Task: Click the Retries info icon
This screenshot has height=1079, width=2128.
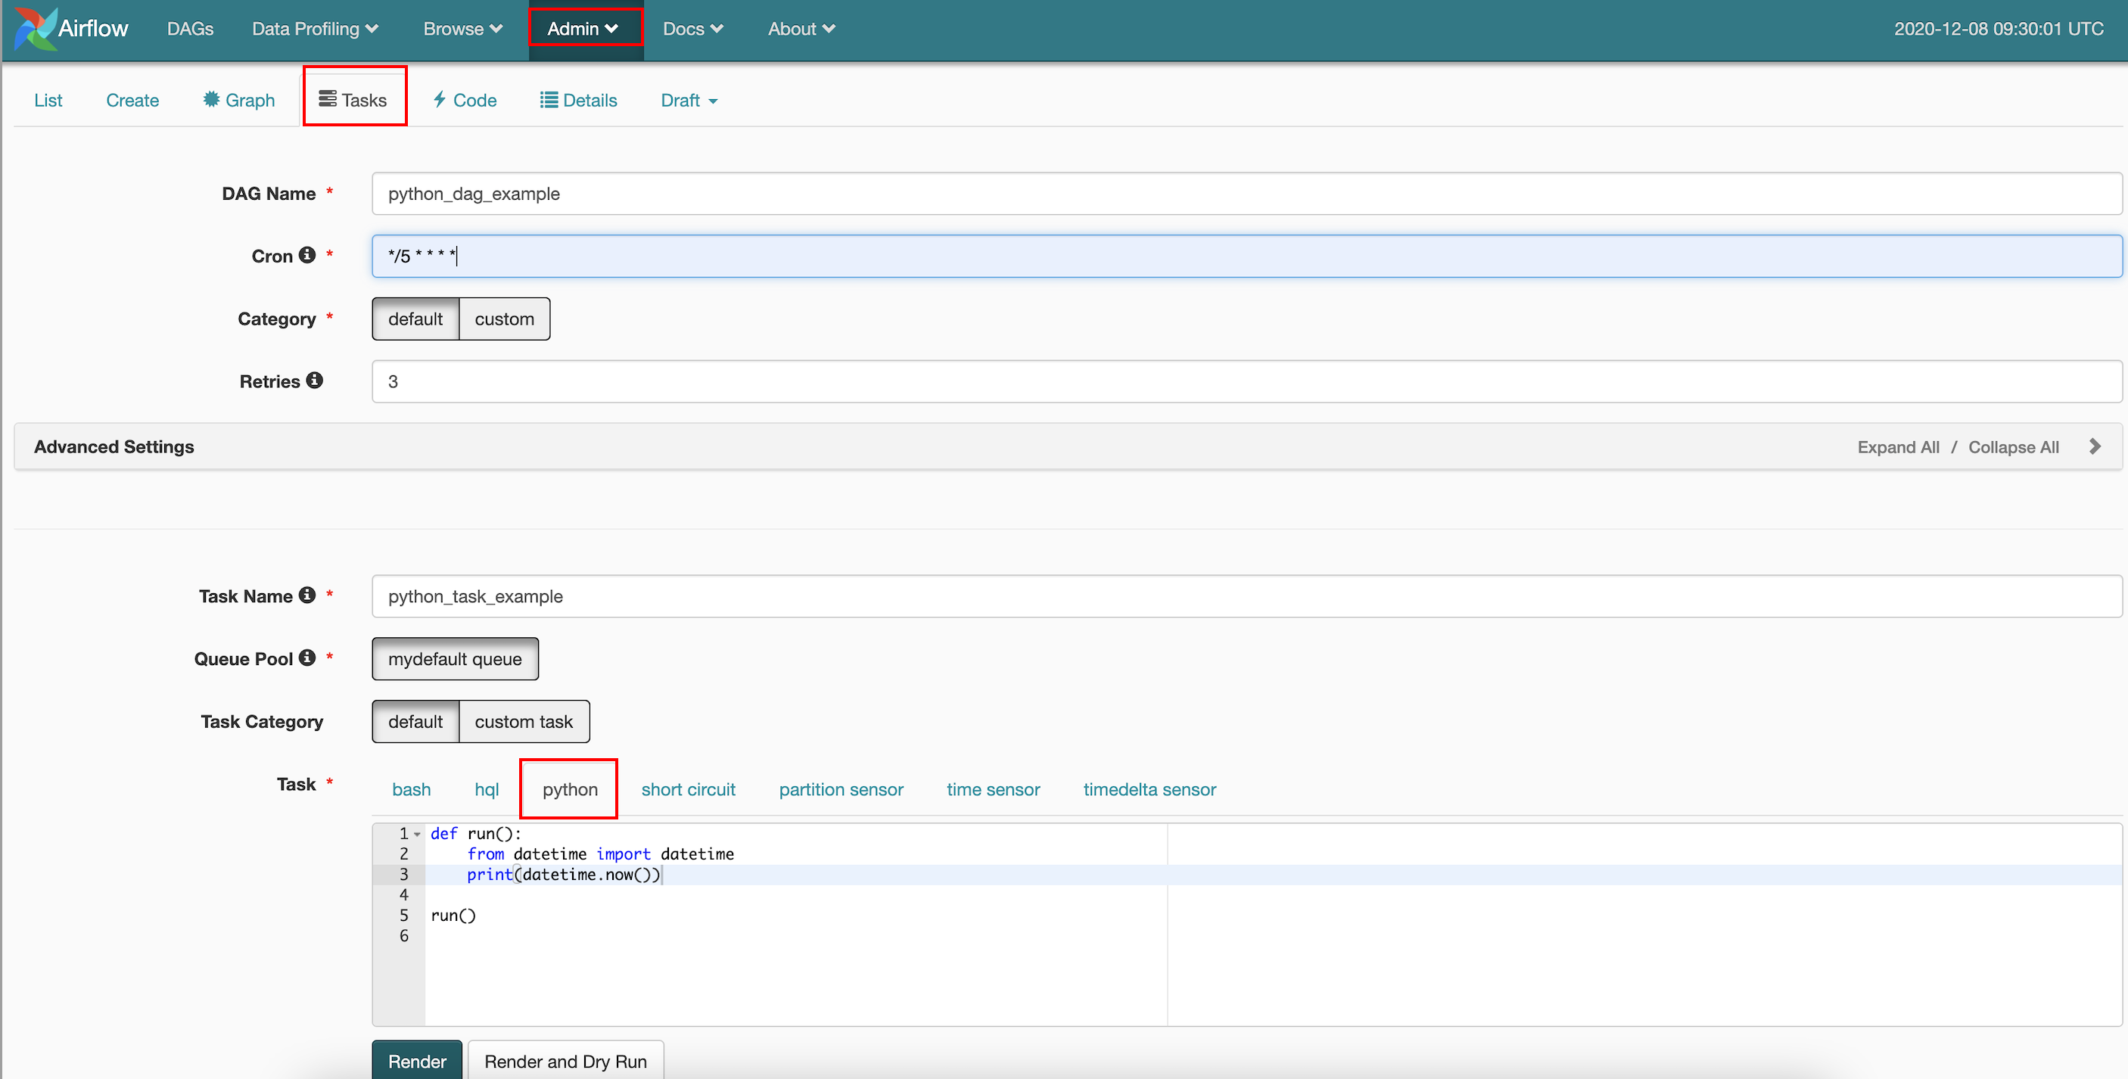Action: [315, 380]
